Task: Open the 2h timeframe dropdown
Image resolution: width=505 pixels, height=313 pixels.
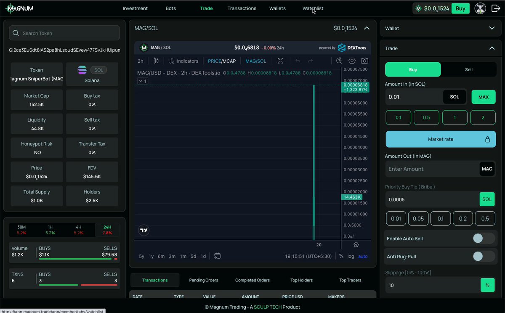Action: [141, 61]
